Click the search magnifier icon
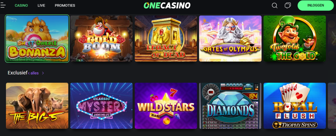Image resolution: width=336 pixels, height=136 pixels. [275, 6]
